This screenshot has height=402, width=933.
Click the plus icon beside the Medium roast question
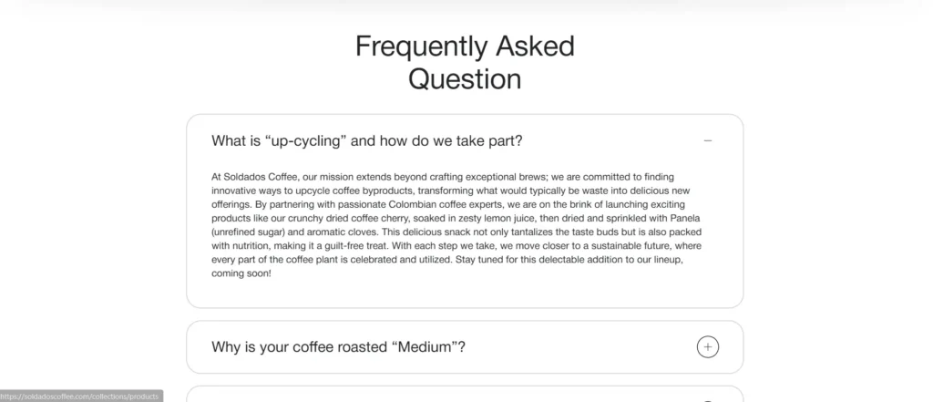click(708, 346)
